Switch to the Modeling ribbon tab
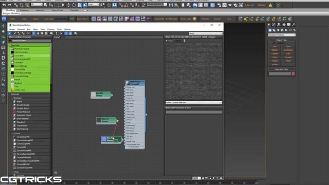Screen dimensions: 329x185 [10, 10]
